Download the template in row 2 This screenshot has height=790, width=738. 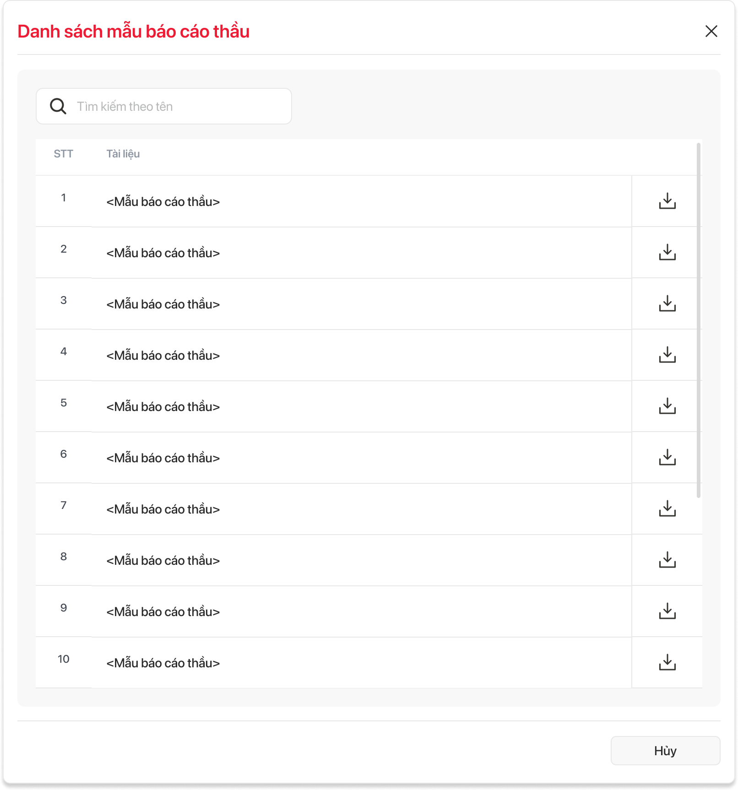(x=667, y=252)
